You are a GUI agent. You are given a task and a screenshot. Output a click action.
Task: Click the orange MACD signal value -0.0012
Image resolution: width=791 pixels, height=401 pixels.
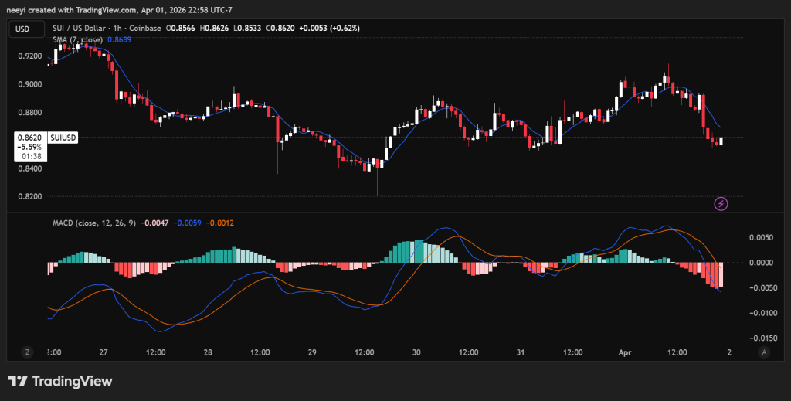pyautogui.click(x=220, y=223)
